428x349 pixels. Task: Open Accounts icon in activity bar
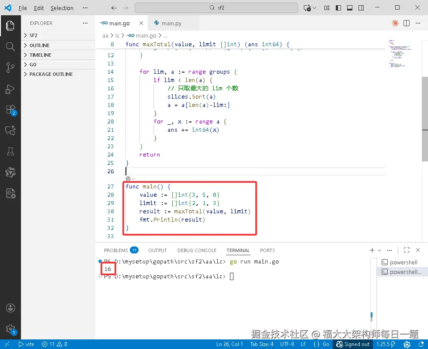(10, 308)
